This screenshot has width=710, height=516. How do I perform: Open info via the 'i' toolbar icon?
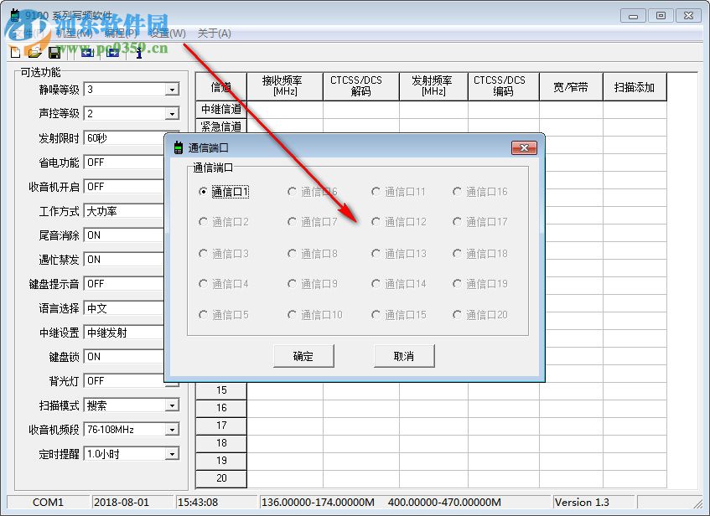point(139,53)
